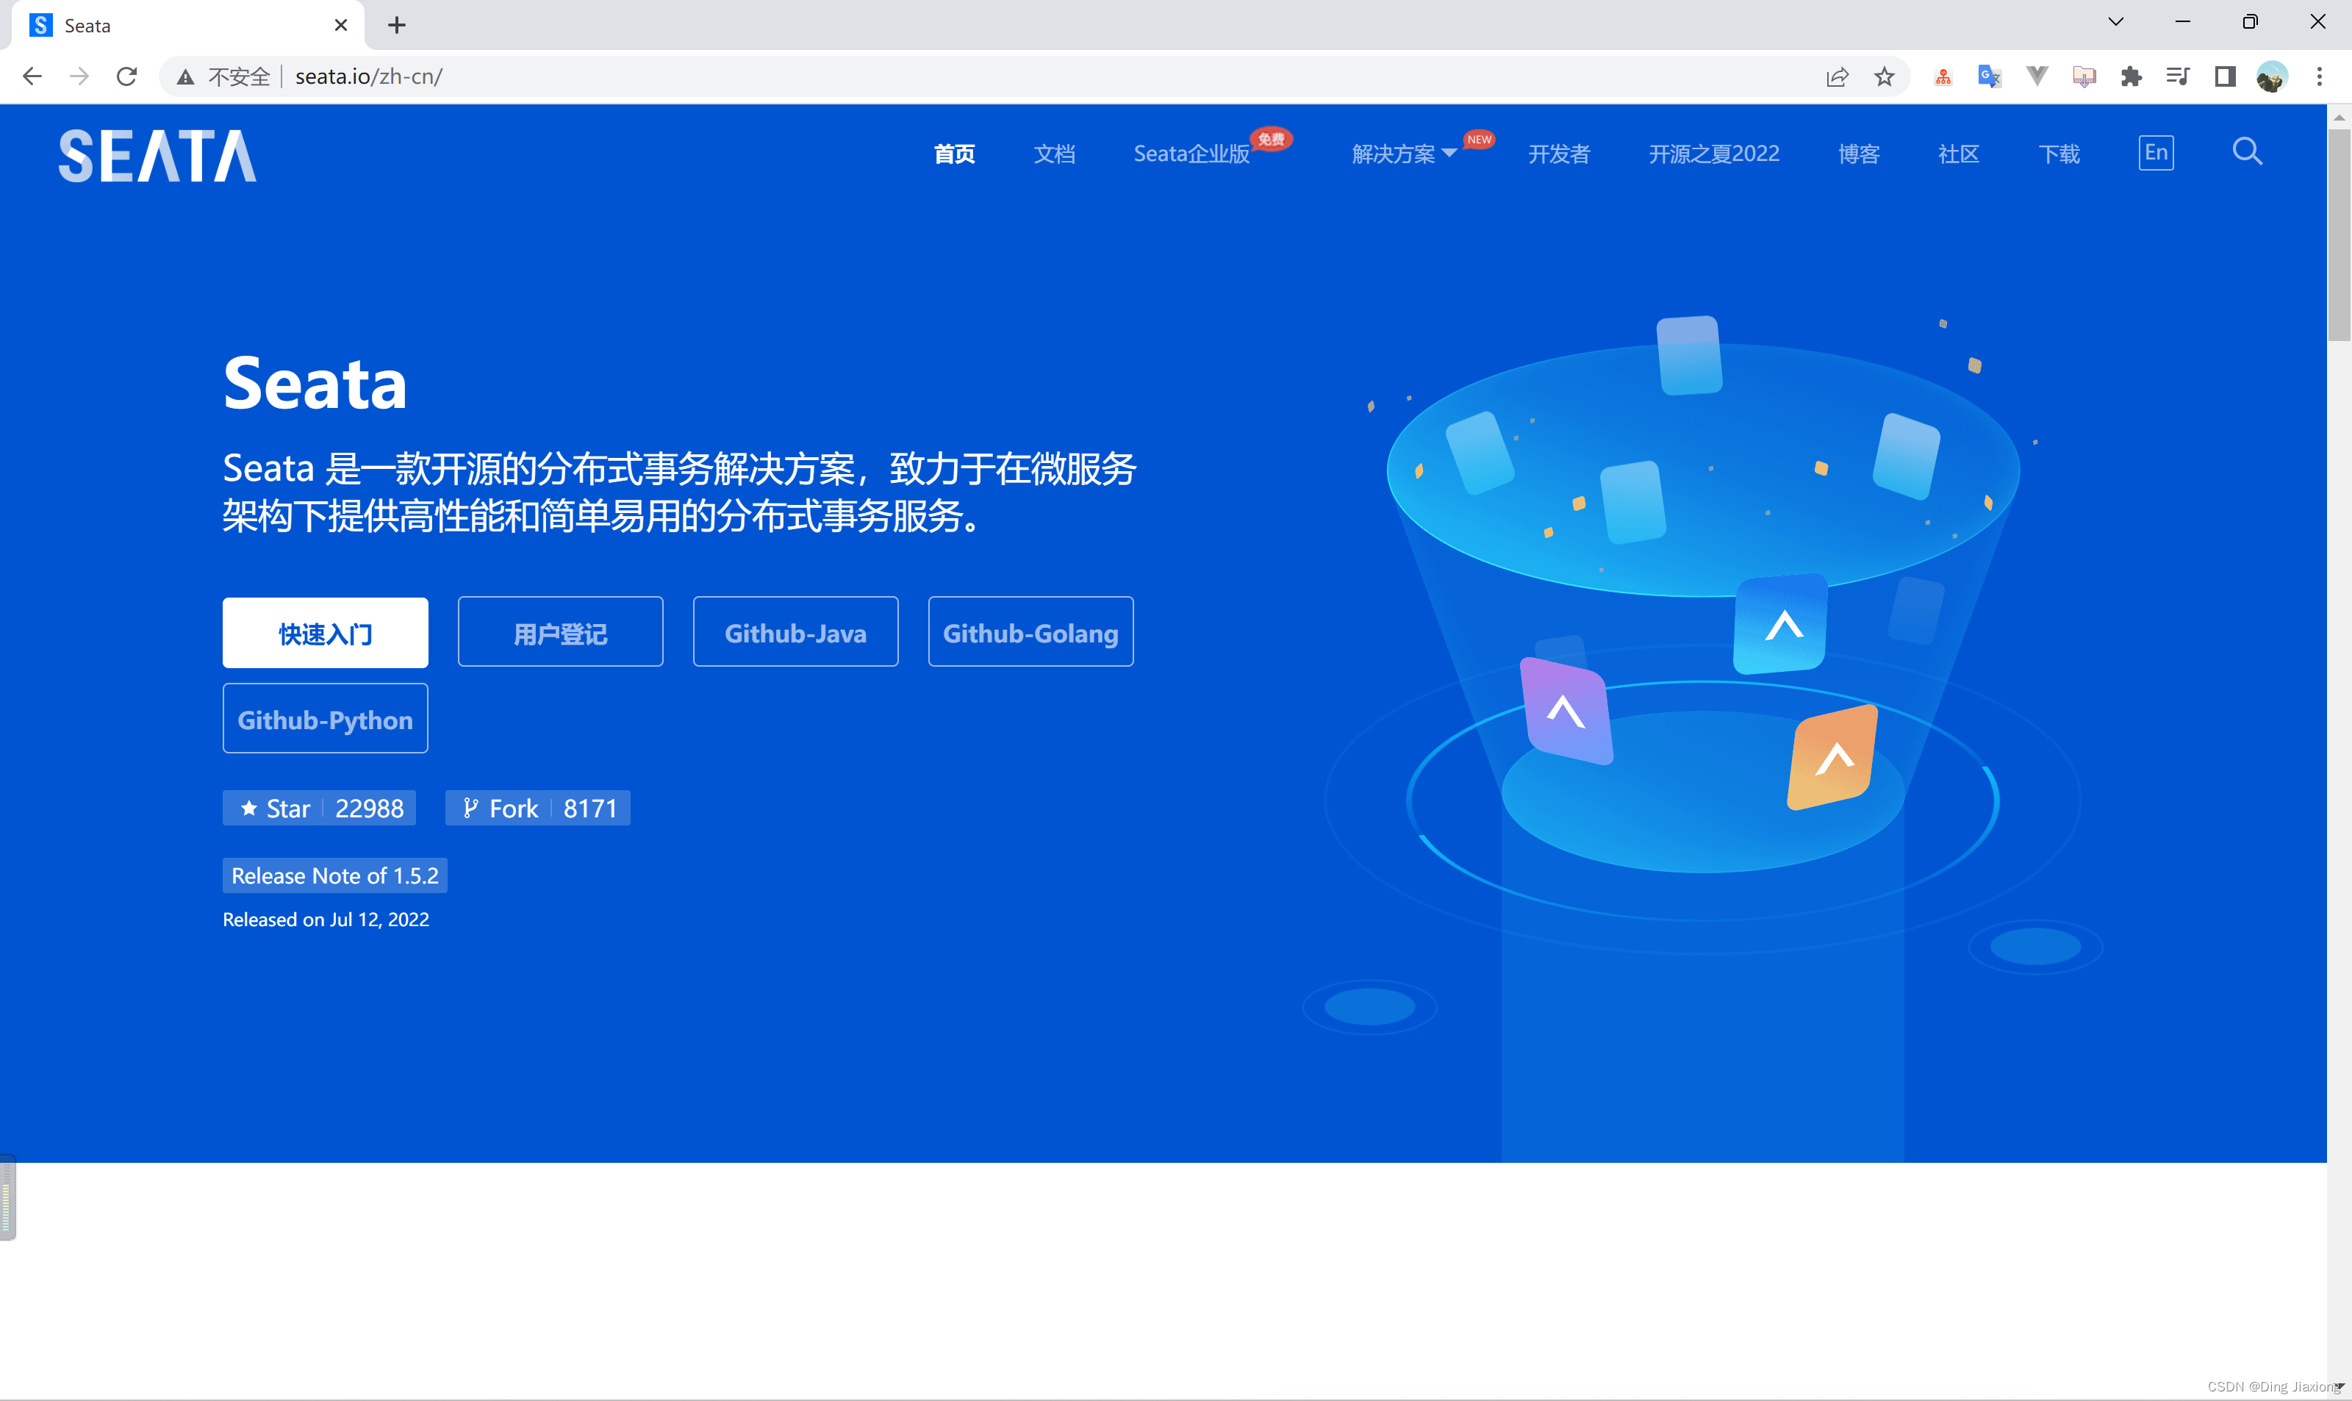Viewport: 2352px width, 1401px height.
Task: Open the Google Translate extension icon
Action: [x=1990, y=76]
